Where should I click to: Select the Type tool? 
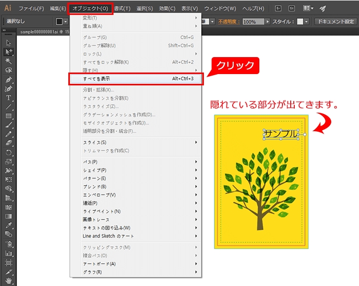[8, 98]
